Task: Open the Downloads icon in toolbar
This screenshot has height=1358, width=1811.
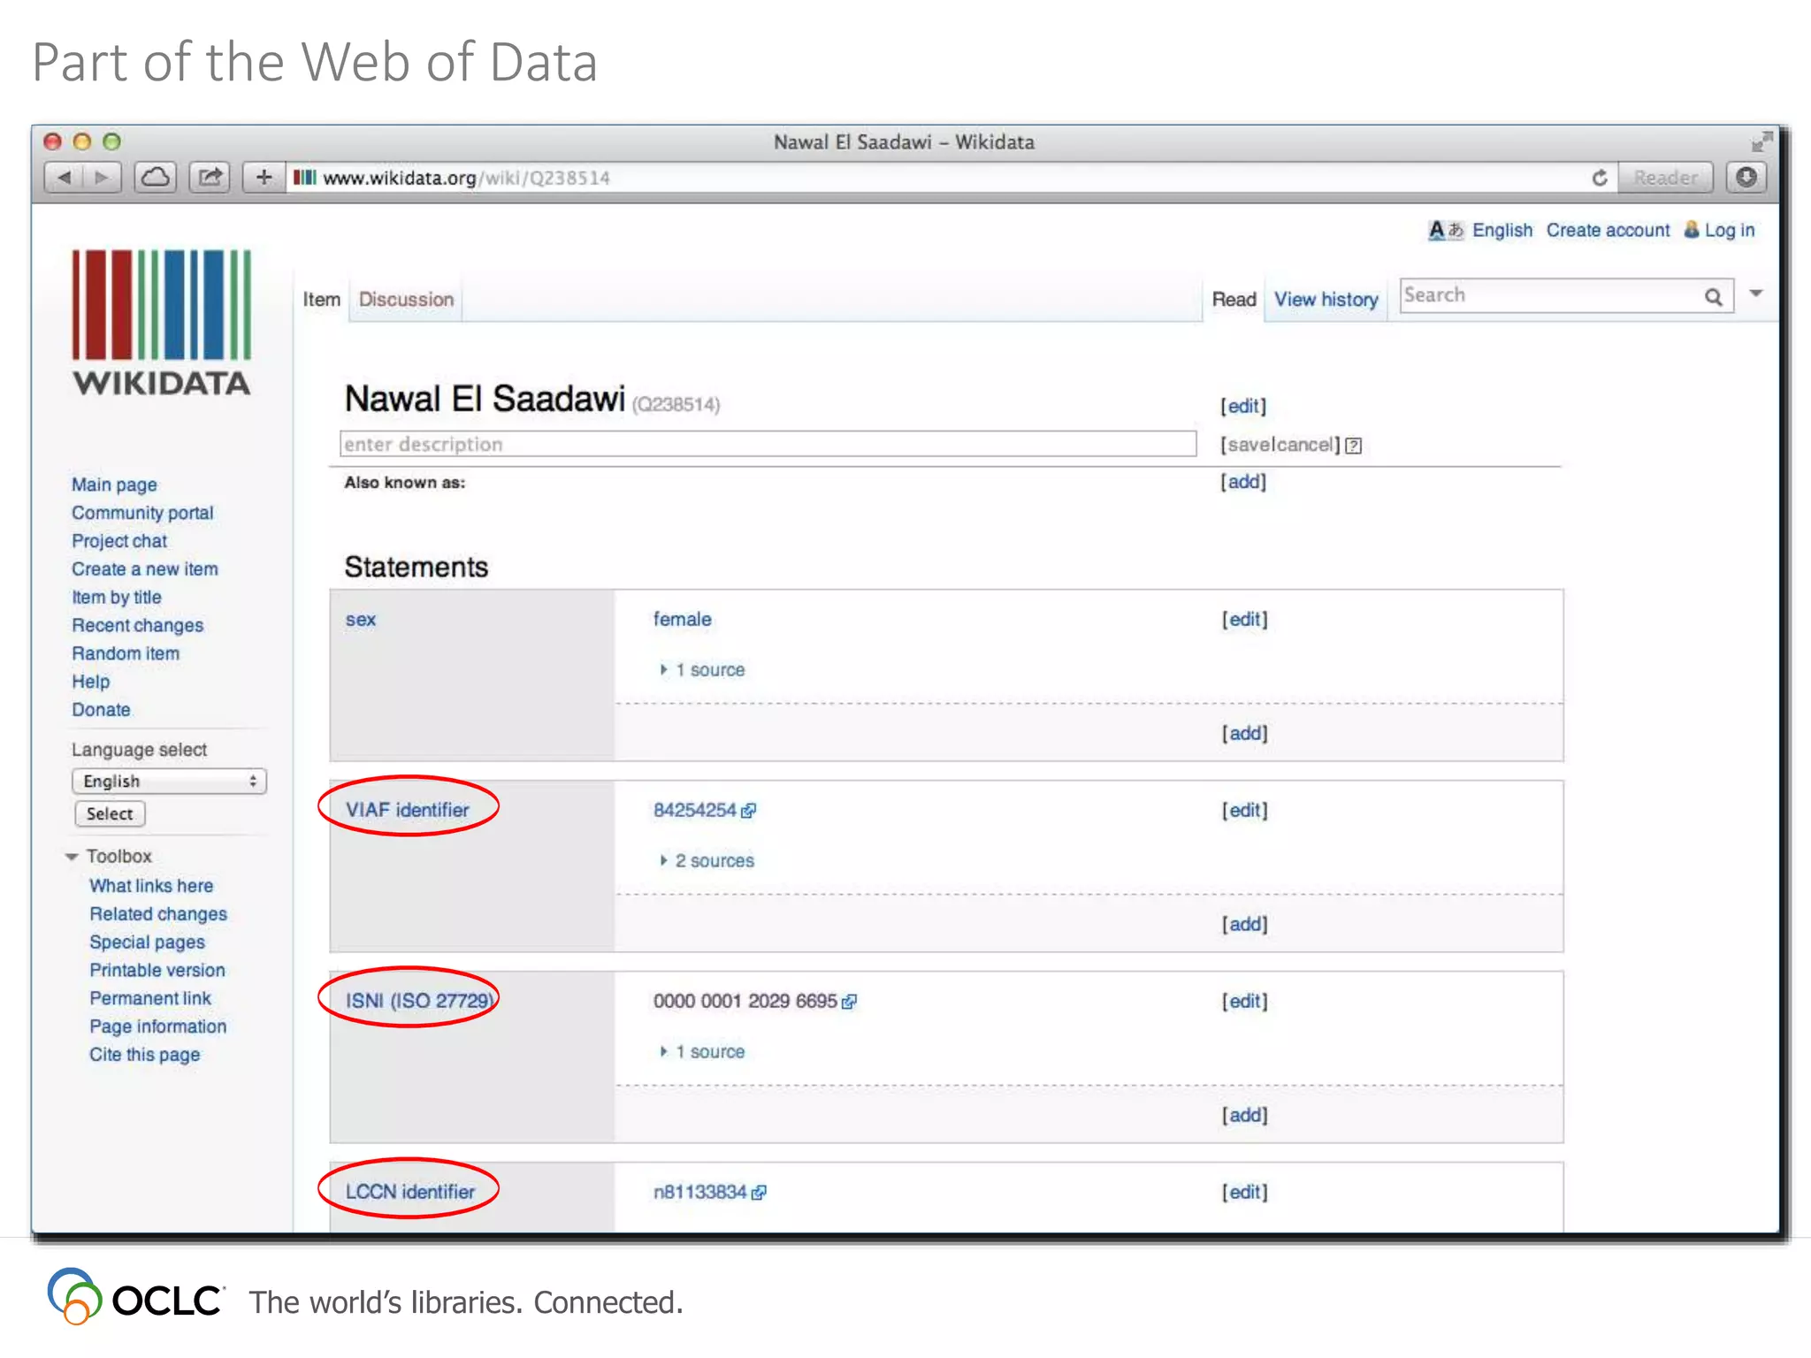Action: [1746, 178]
